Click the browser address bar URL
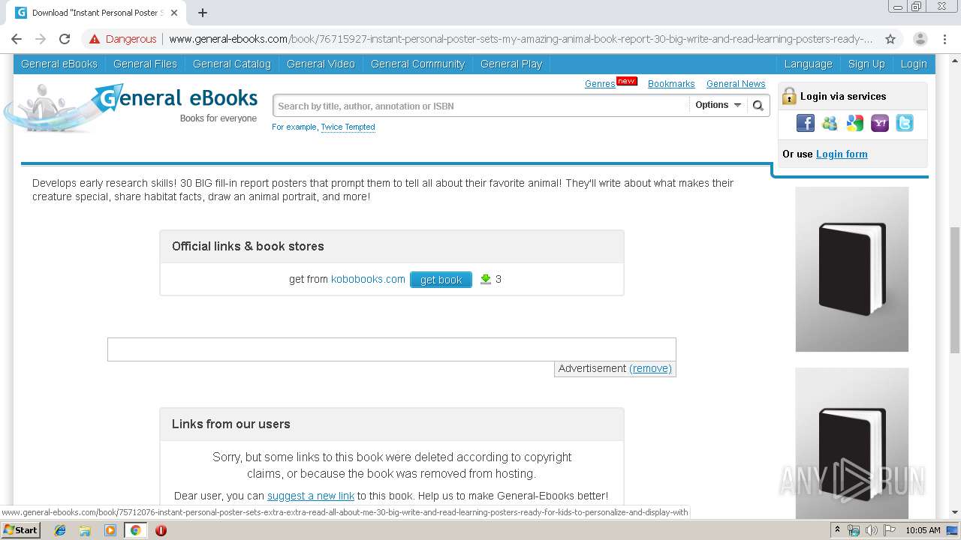 [520, 39]
